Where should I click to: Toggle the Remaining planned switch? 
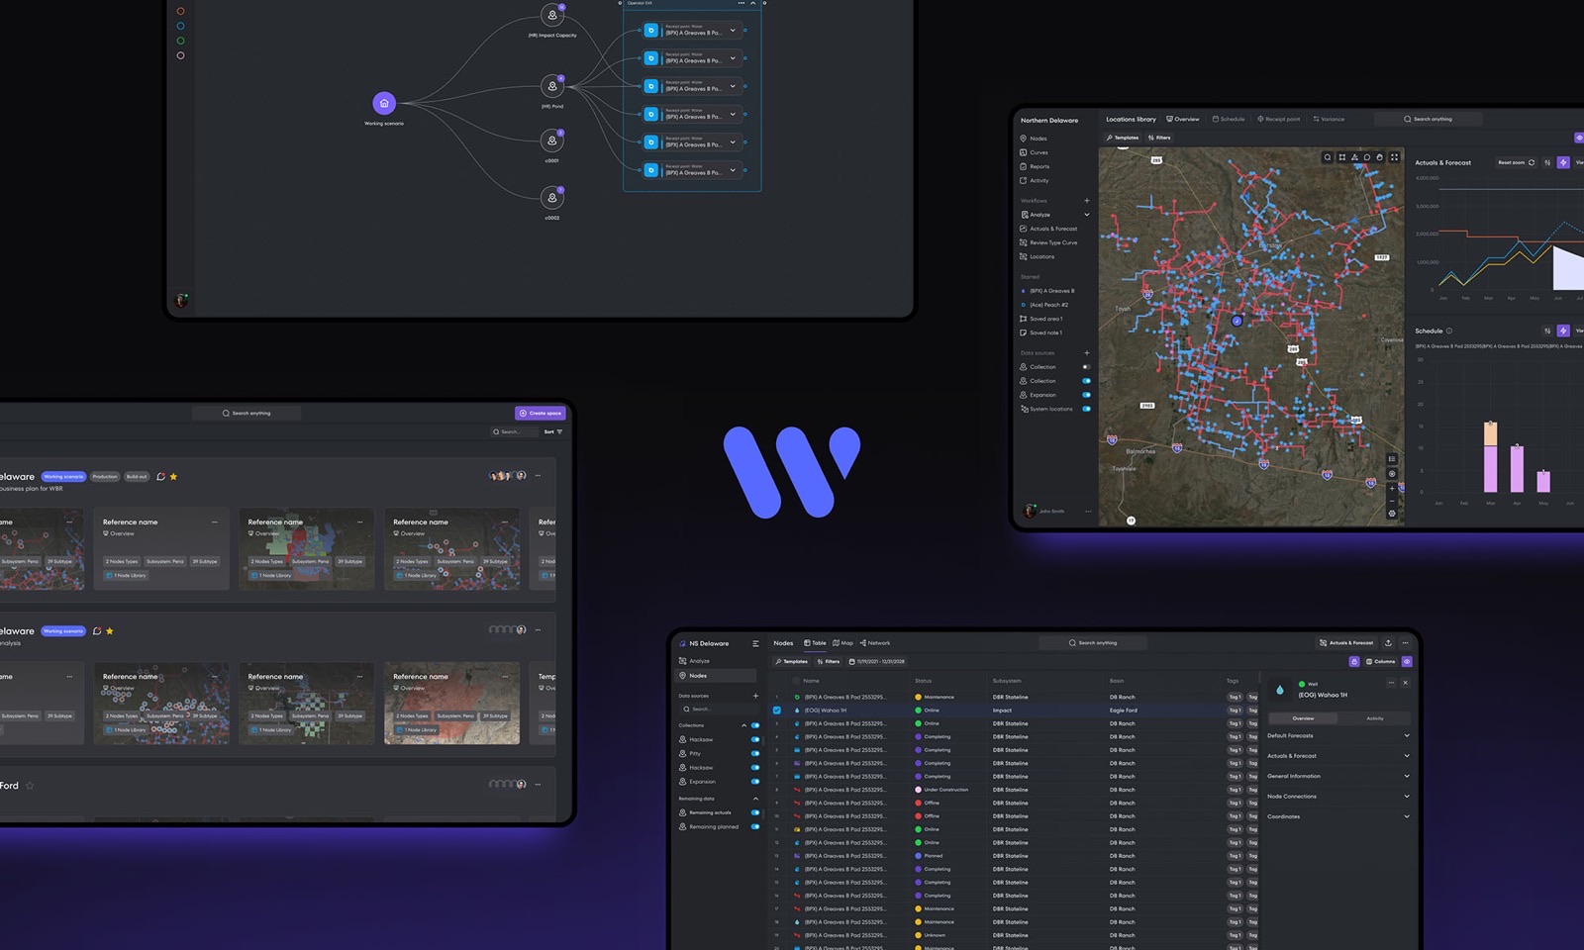coord(755,826)
